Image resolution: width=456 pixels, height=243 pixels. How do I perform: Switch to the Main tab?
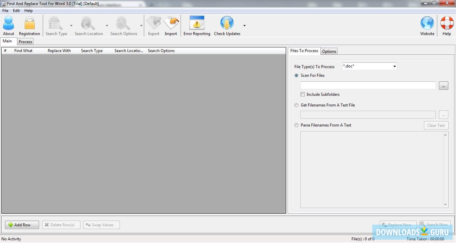point(7,41)
